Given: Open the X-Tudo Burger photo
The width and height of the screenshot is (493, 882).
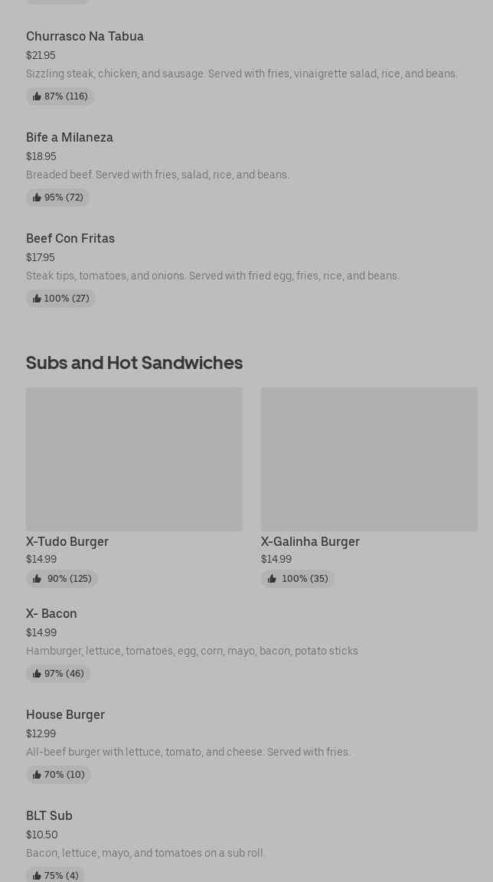Looking at the screenshot, I should coord(134,459).
